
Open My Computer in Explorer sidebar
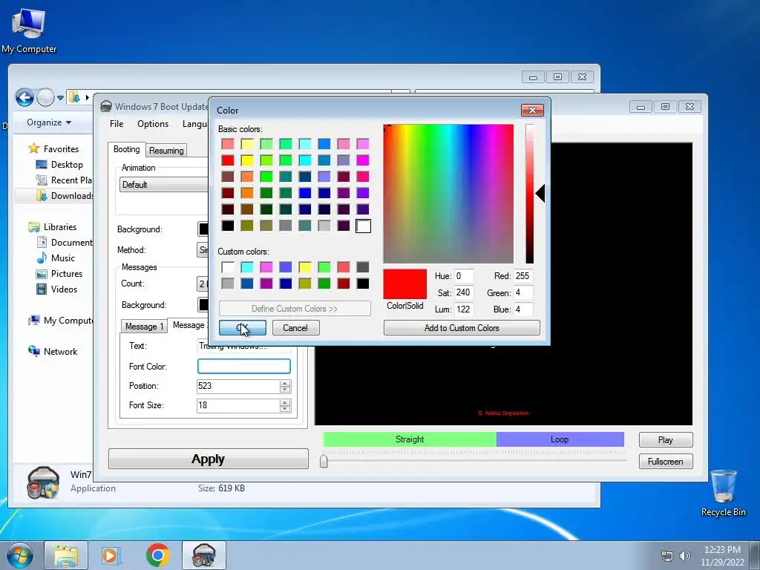[59, 320]
